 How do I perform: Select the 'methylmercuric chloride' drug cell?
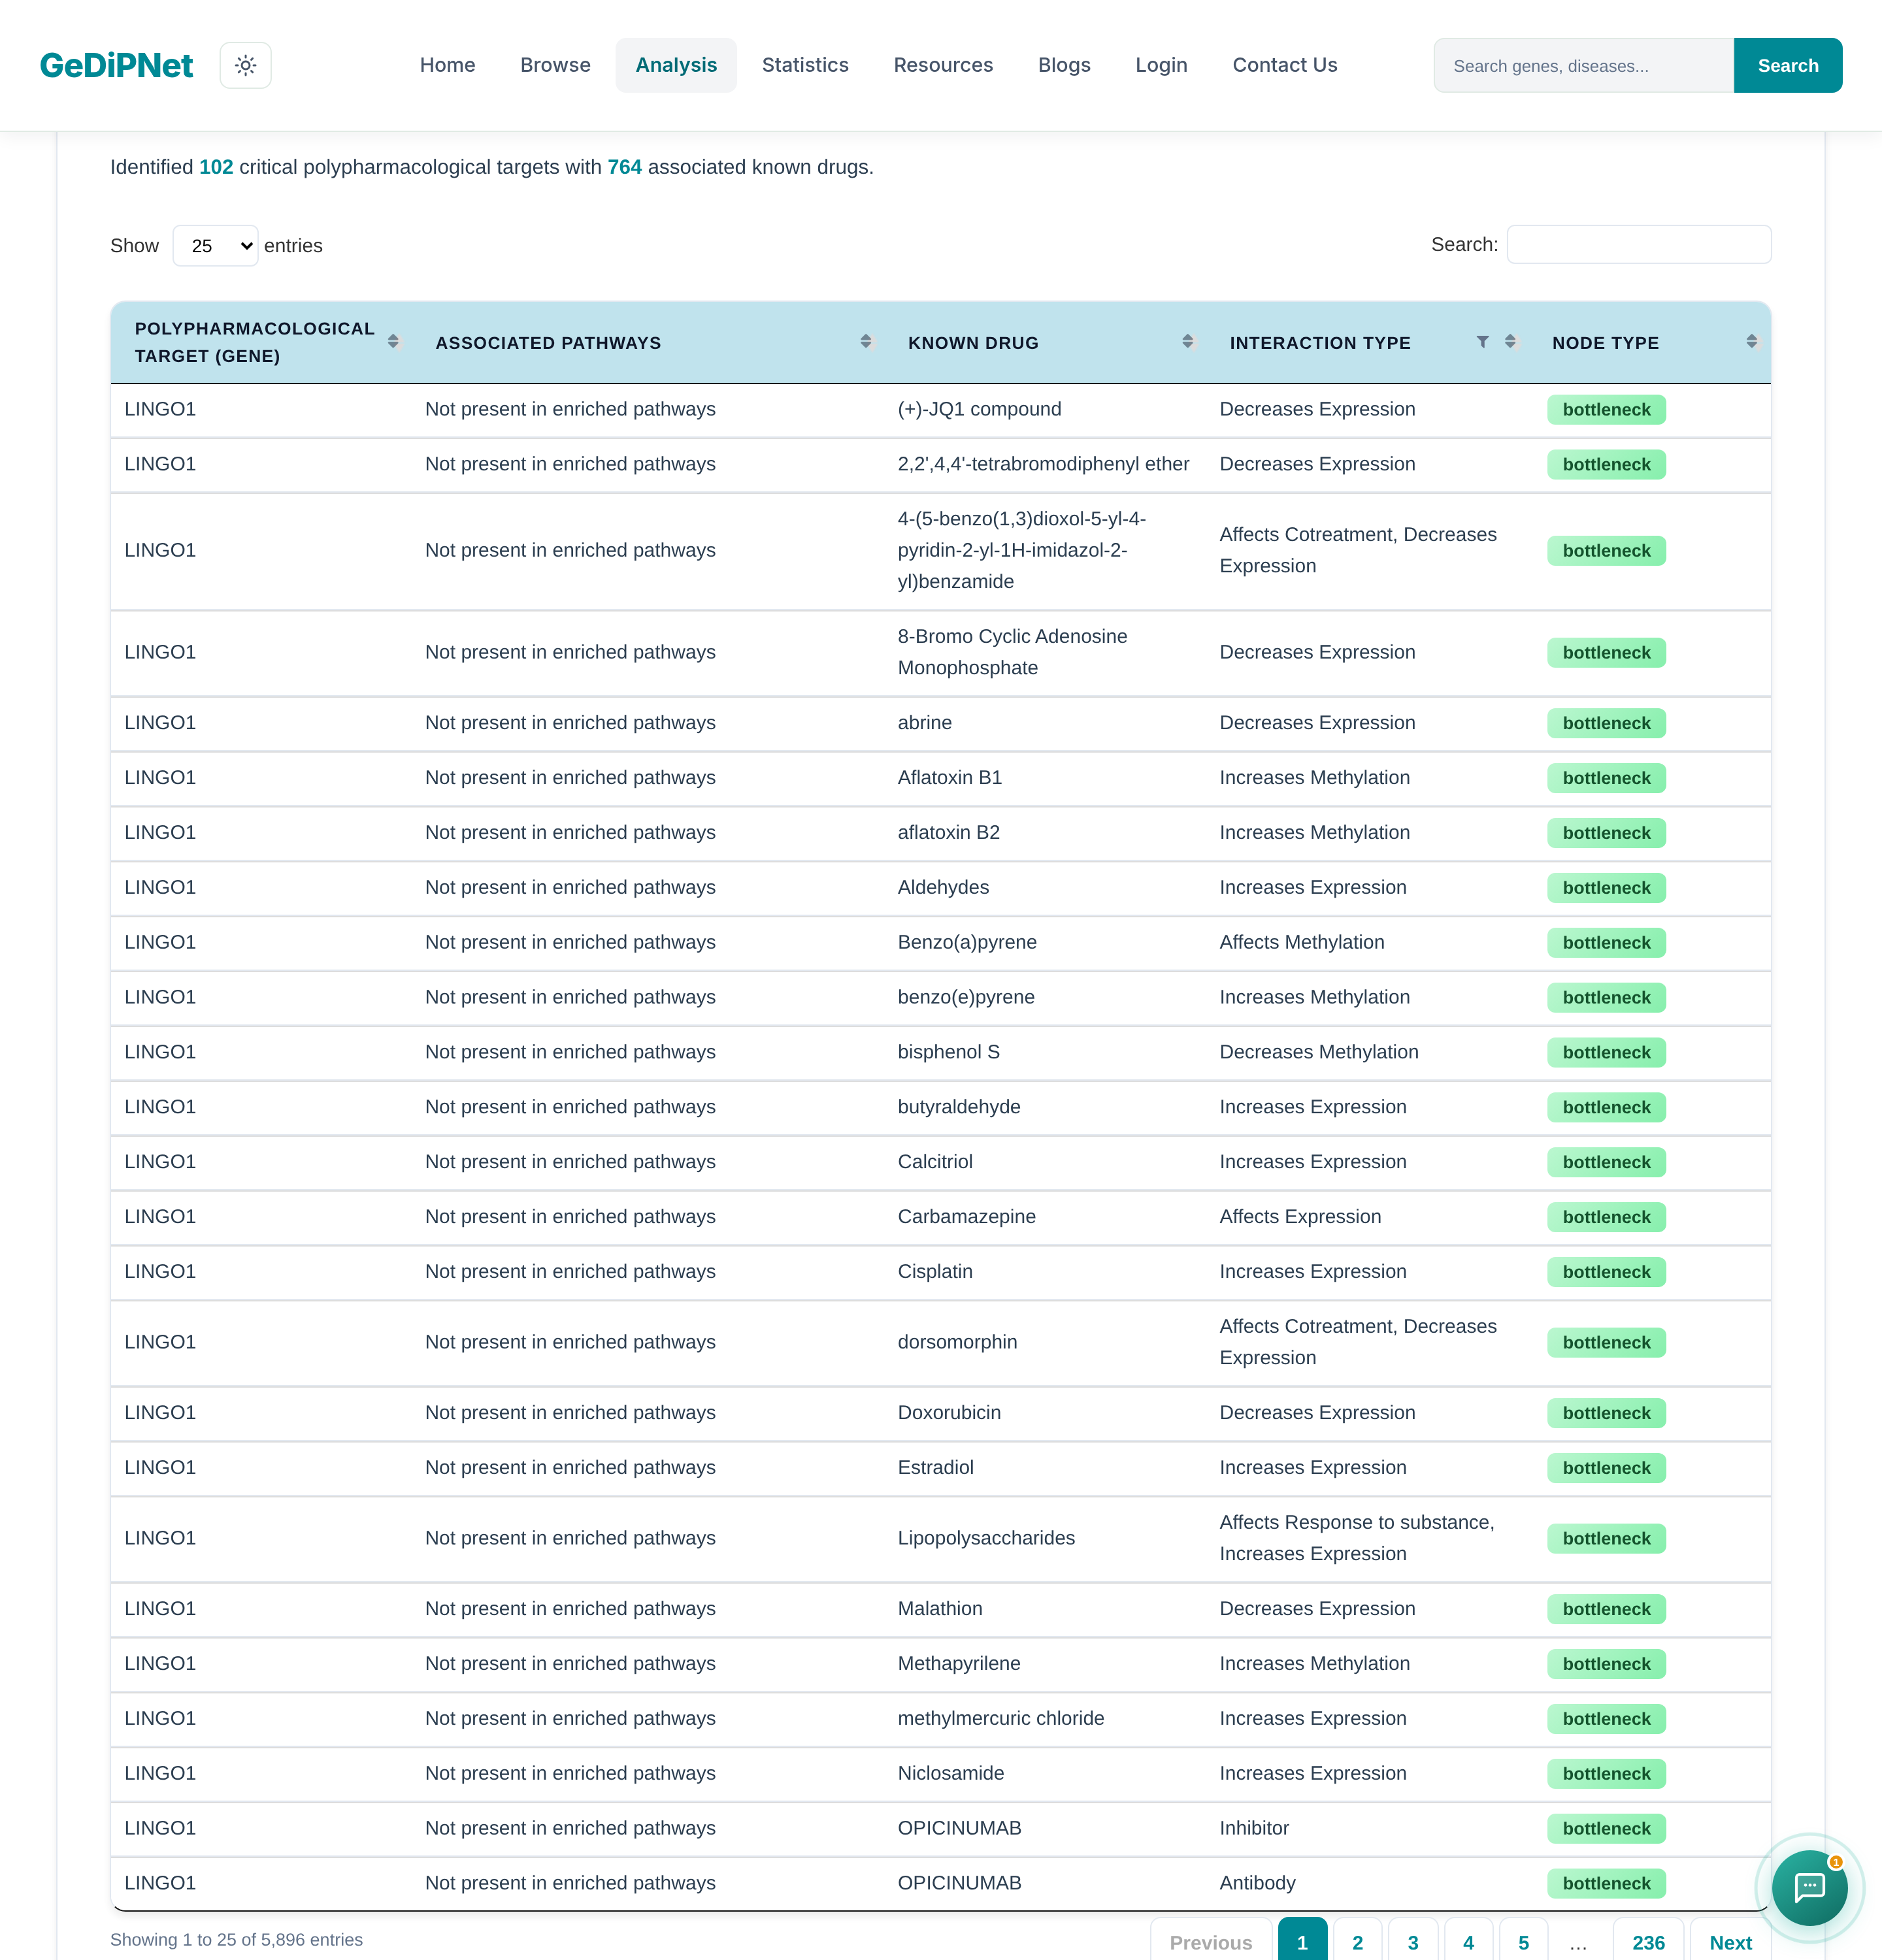click(1001, 1718)
